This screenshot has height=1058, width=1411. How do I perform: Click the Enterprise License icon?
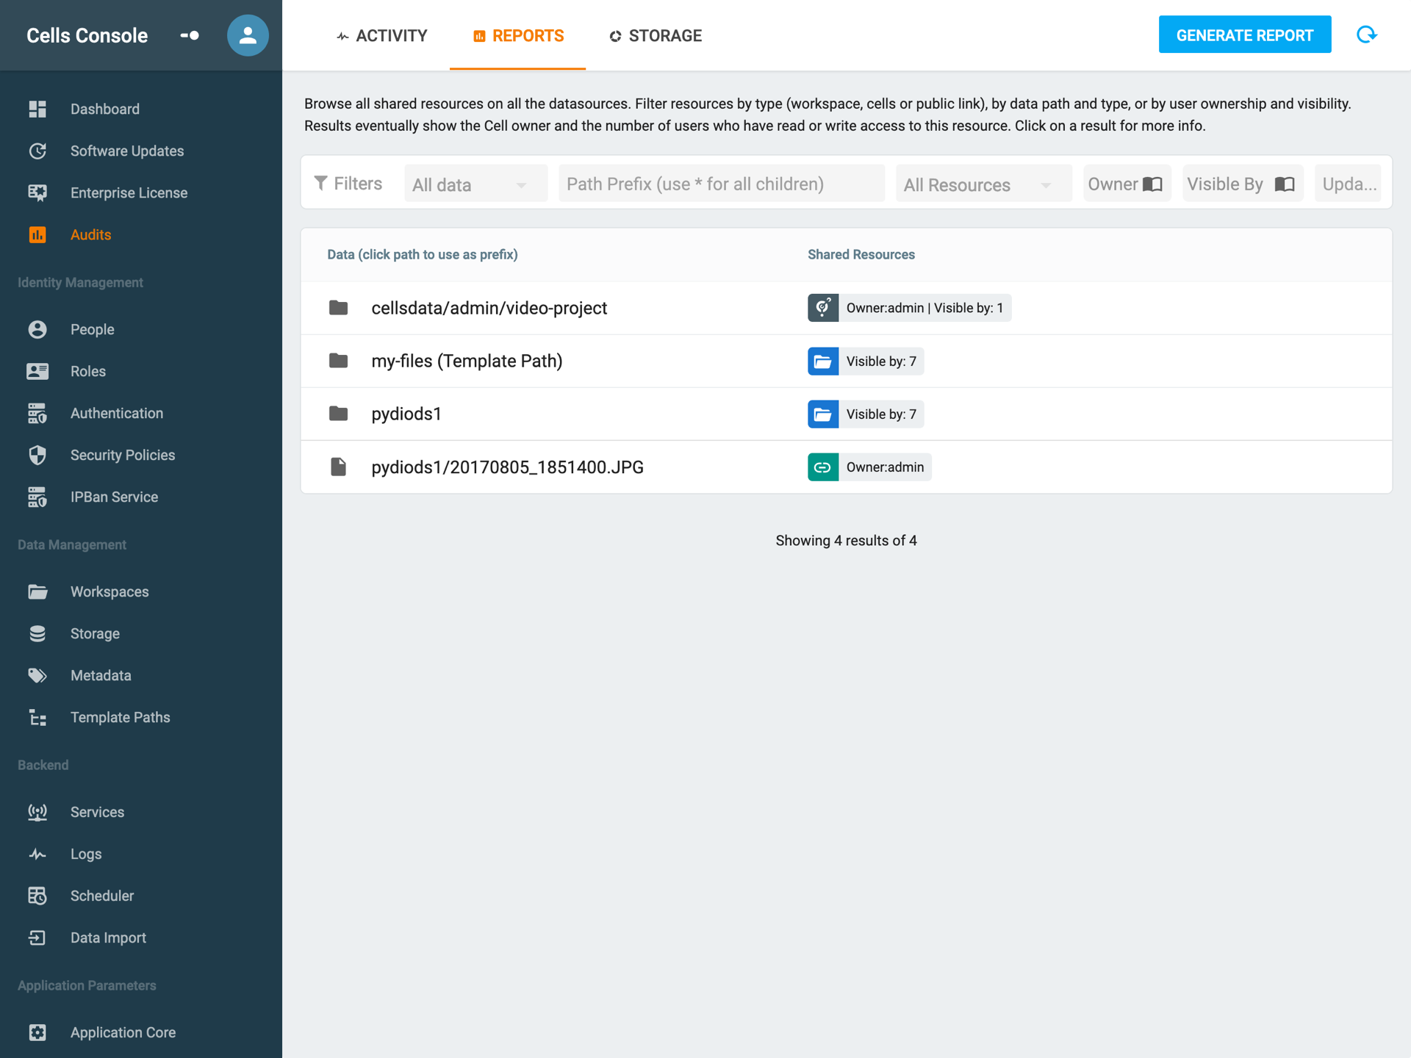37,192
